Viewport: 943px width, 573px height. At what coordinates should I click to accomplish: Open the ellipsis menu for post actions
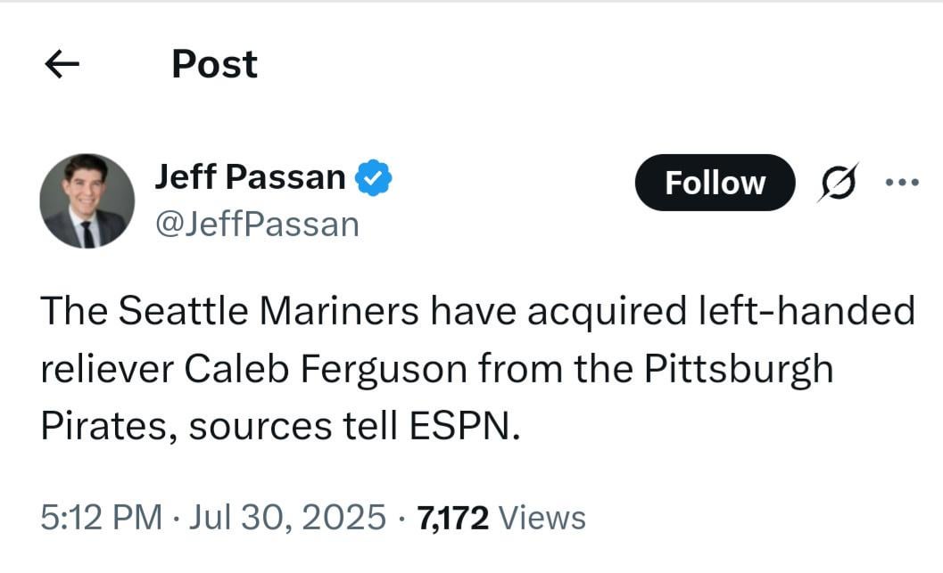click(x=904, y=182)
